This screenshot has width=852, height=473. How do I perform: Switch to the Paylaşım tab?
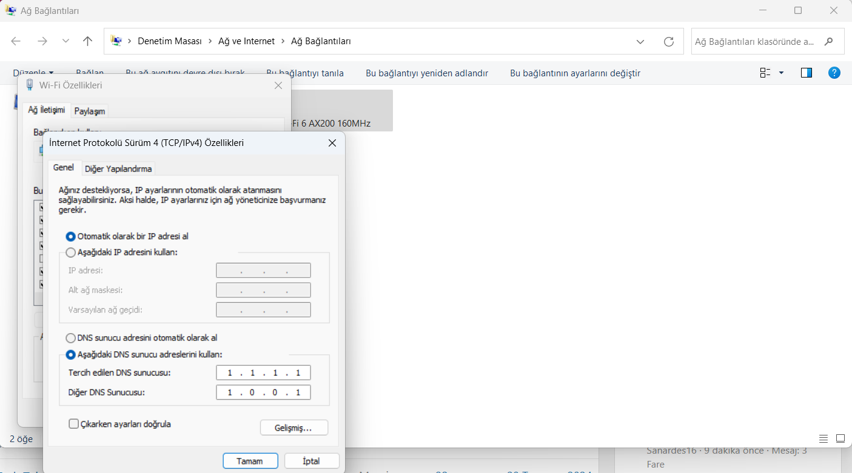pyautogui.click(x=90, y=111)
